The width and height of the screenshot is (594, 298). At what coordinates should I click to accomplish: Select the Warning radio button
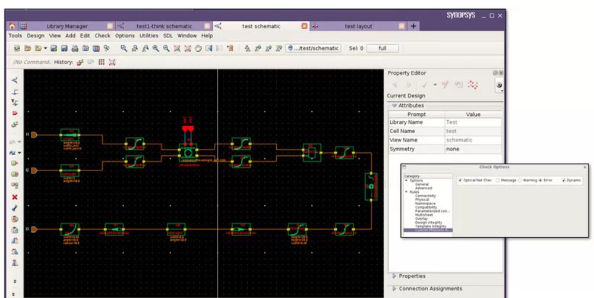pos(520,180)
